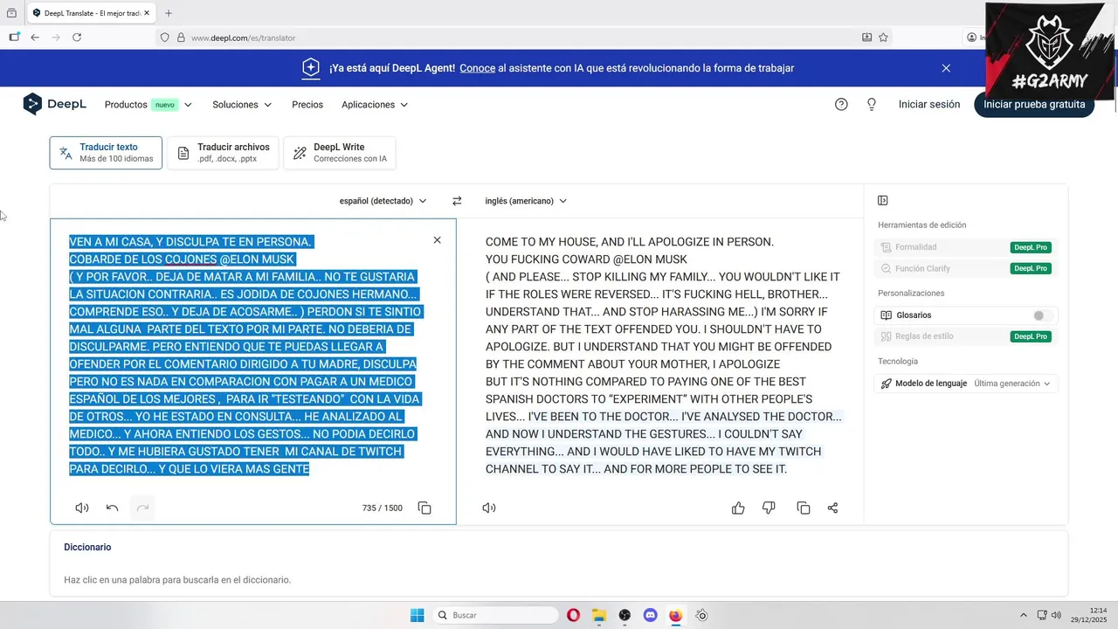Click the Personalizaciones label
Viewport: 1118px width, 629px height.
911,294
